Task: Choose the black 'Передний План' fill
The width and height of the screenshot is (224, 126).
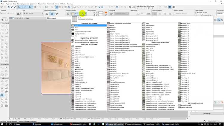Action: point(89,34)
